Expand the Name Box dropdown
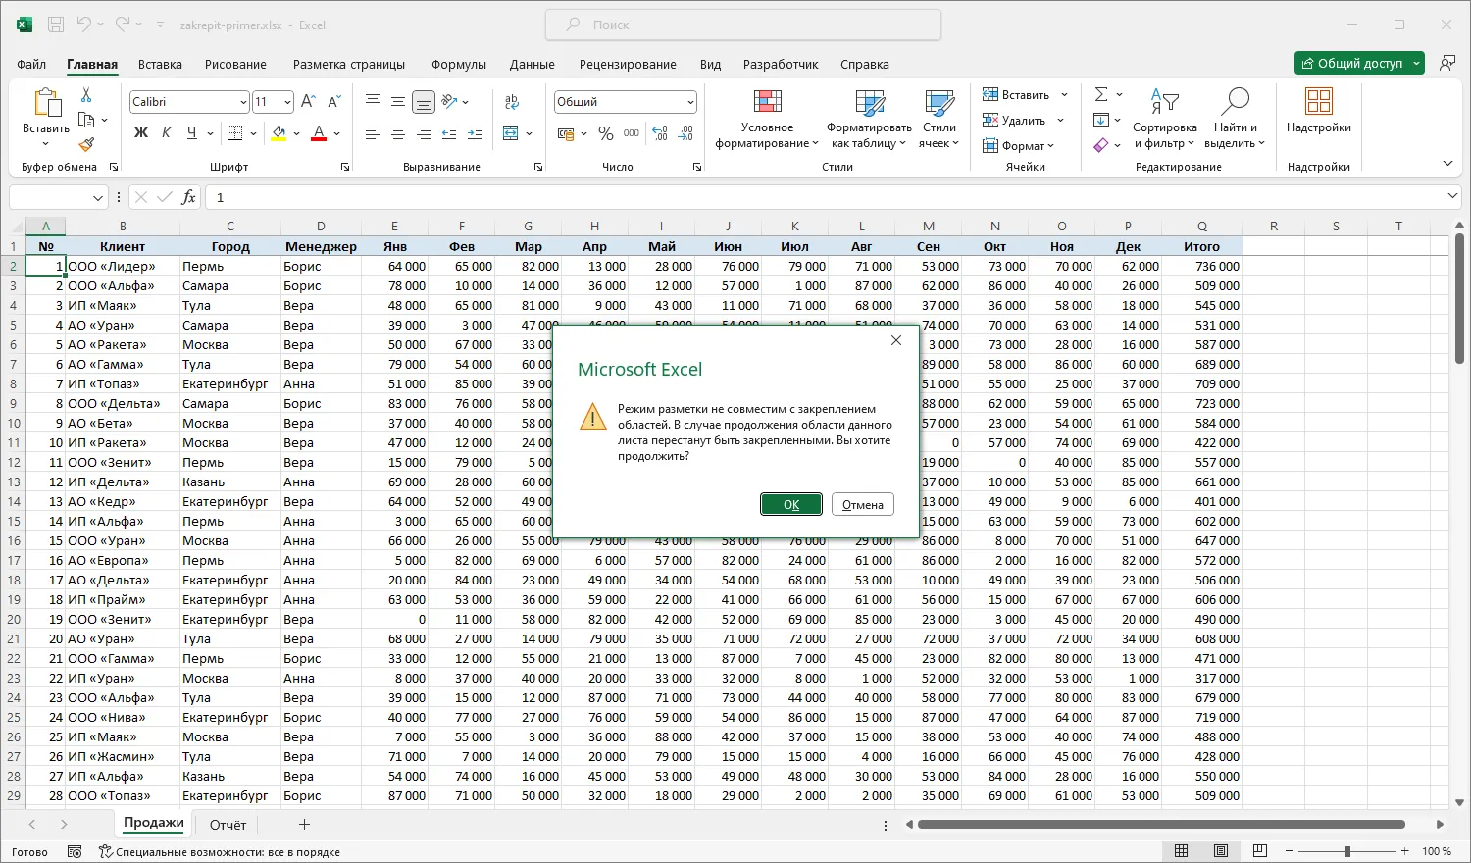 point(98,197)
